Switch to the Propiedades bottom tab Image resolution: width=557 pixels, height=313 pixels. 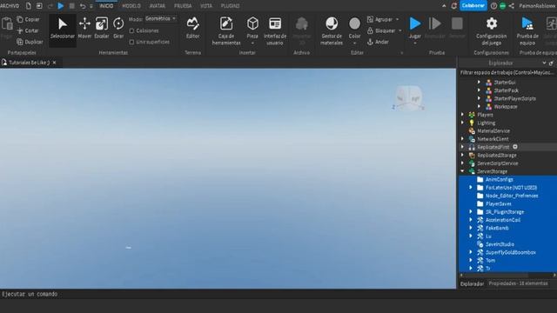pos(518,283)
